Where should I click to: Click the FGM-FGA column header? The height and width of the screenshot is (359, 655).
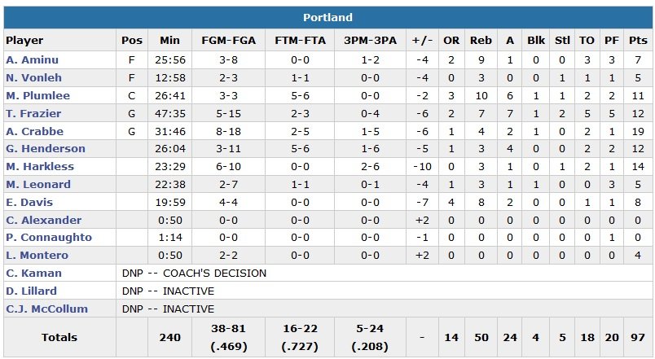tap(227, 40)
